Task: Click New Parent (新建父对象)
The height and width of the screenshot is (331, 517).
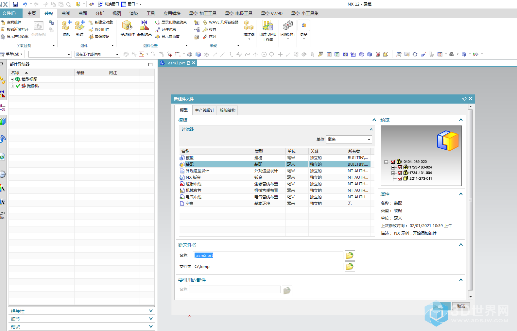Action: (x=101, y=22)
